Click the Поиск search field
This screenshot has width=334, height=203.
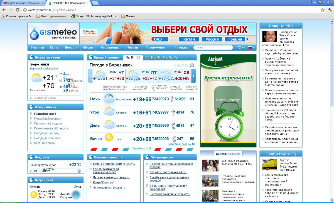pos(213,48)
